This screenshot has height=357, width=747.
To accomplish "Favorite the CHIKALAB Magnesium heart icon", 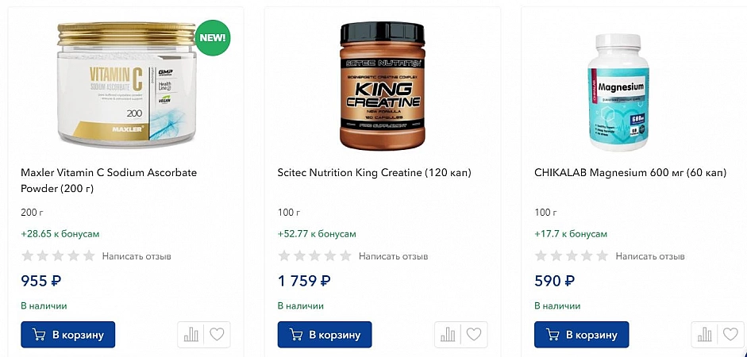I will (x=730, y=335).
